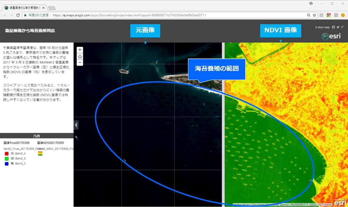Share the story map on Twitter
This screenshot has height=207, width=348.
pyautogui.click(x=337, y=27)
